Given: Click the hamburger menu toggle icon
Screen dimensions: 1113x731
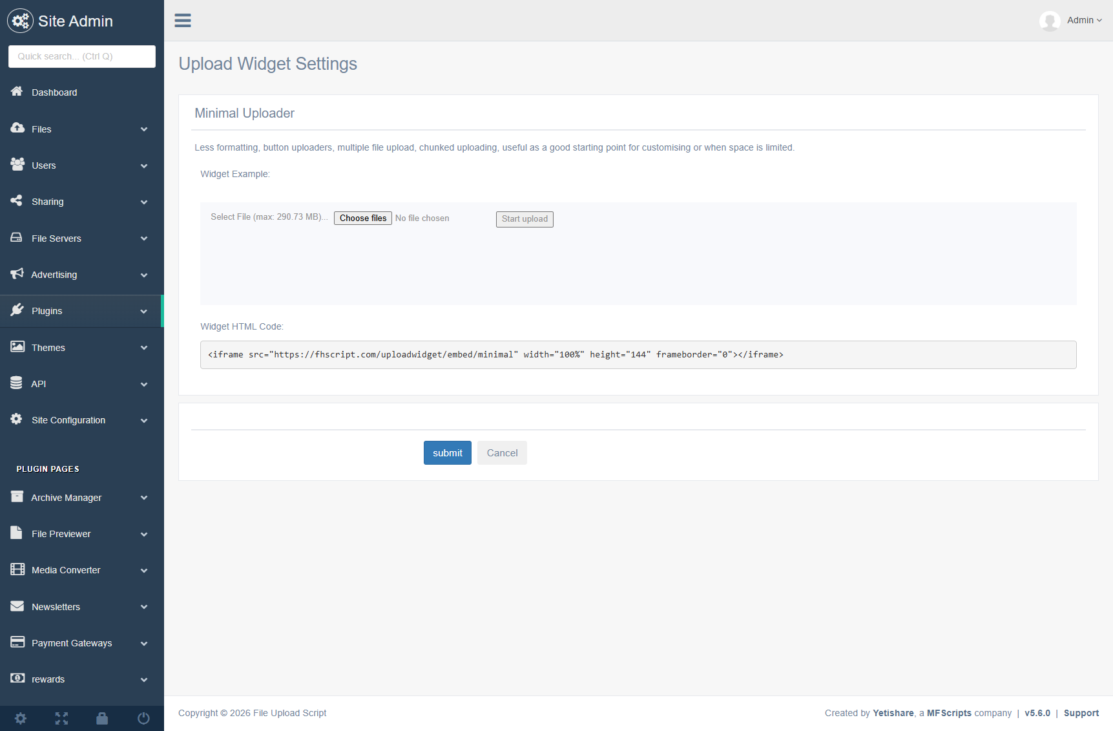Looking at the screenshot, I should click(x=183, y=21).
